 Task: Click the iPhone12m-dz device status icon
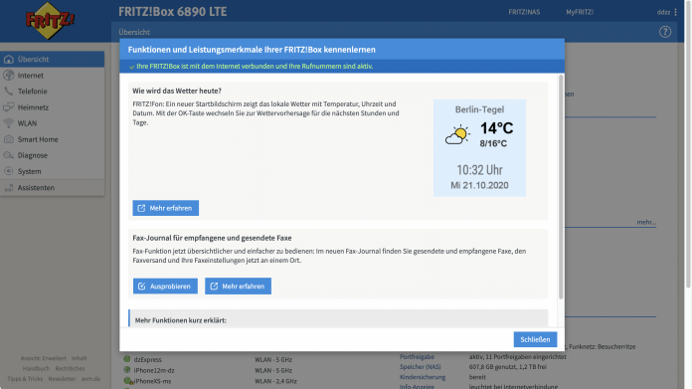tap(127, 370)
